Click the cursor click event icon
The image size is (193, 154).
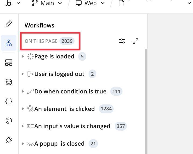(30, 108)
